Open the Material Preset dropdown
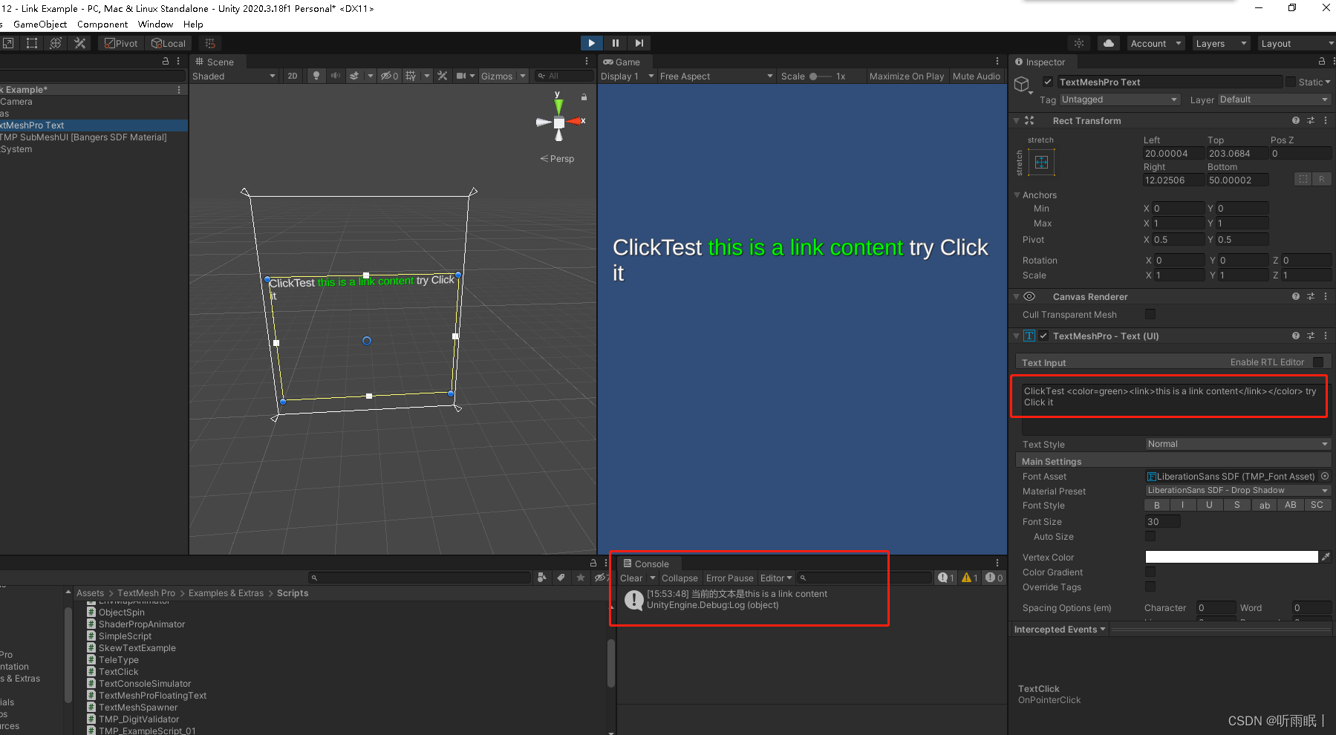 tap(1238, 490)
